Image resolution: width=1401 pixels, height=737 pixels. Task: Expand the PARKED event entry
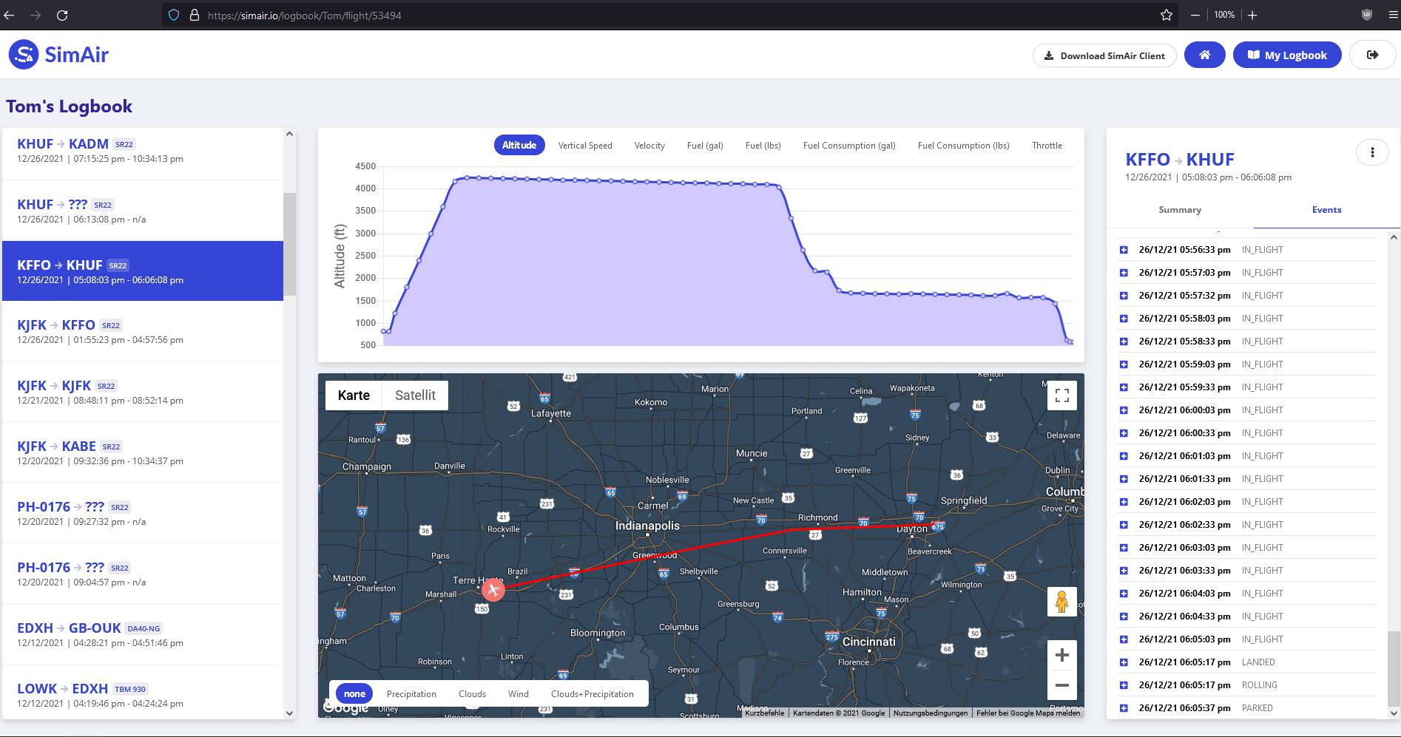[x=1124, y=708]
